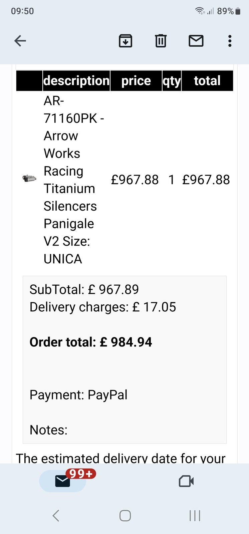Tap the battery indicator in status bar
The width and height of the screenshot is (249, 534).
point(238,11)
